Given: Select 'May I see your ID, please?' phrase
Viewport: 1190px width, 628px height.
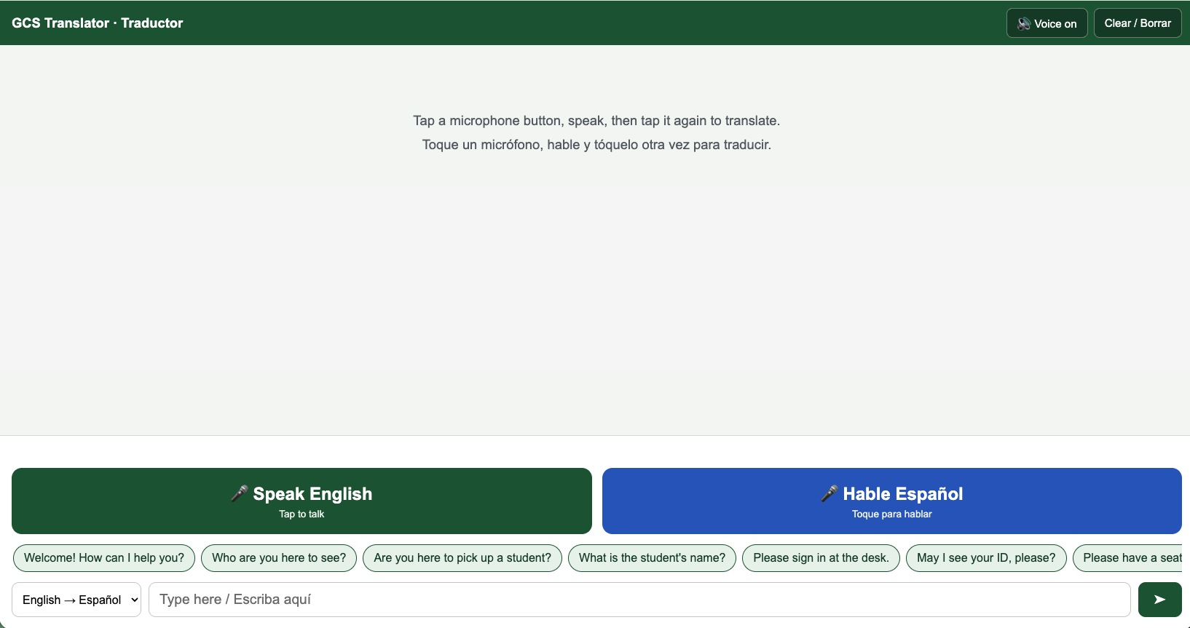Looking at the screenshot, I should pos(986,558).
